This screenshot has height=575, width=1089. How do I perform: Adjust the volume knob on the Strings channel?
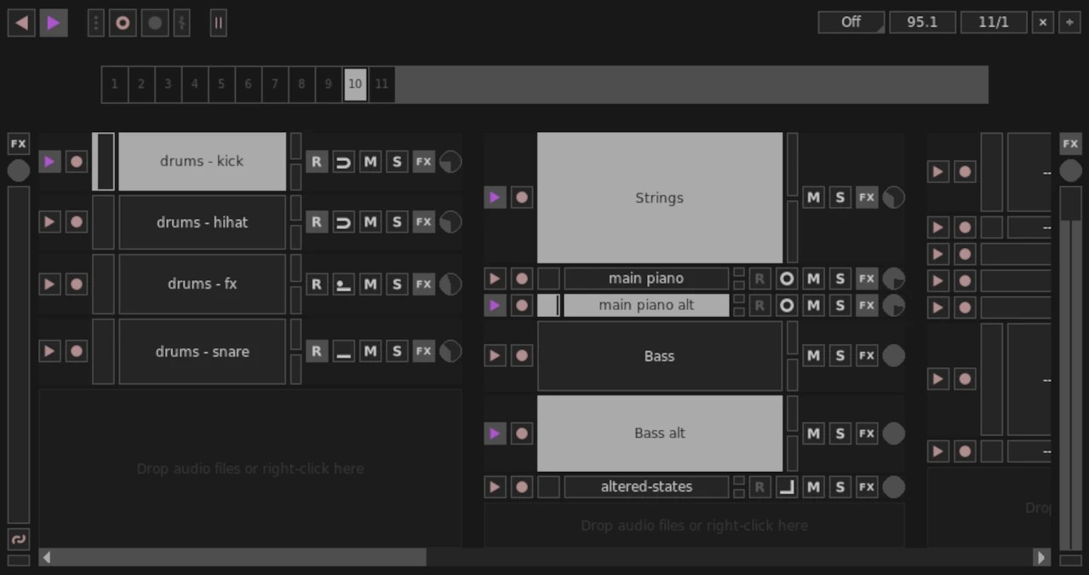pos(893,197)
